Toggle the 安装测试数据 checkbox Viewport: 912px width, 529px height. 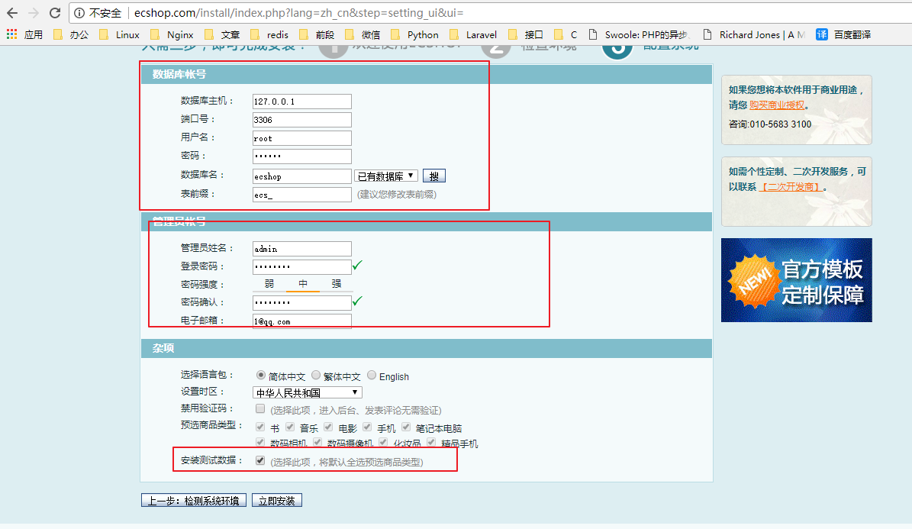(x=260, y=460)
